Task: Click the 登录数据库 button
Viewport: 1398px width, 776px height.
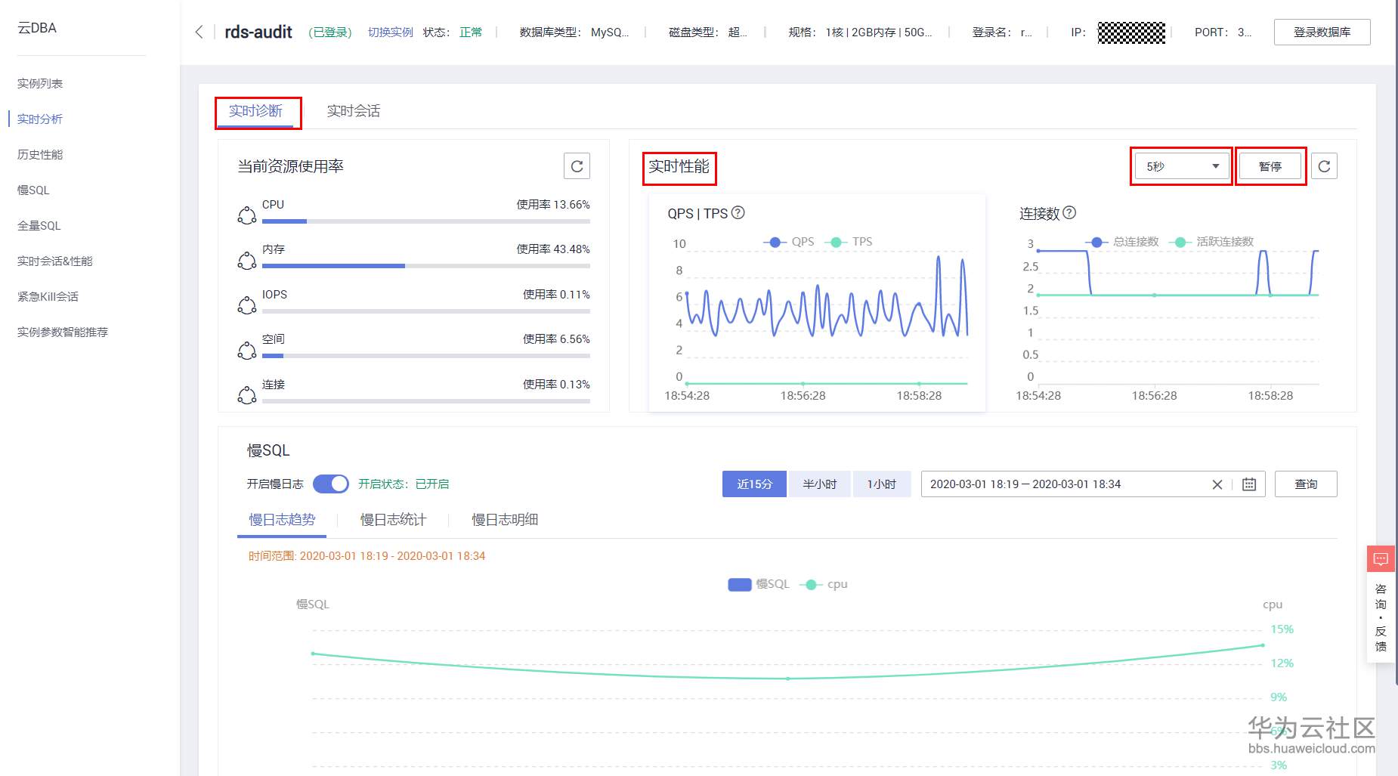Action: click(1322, 32)
